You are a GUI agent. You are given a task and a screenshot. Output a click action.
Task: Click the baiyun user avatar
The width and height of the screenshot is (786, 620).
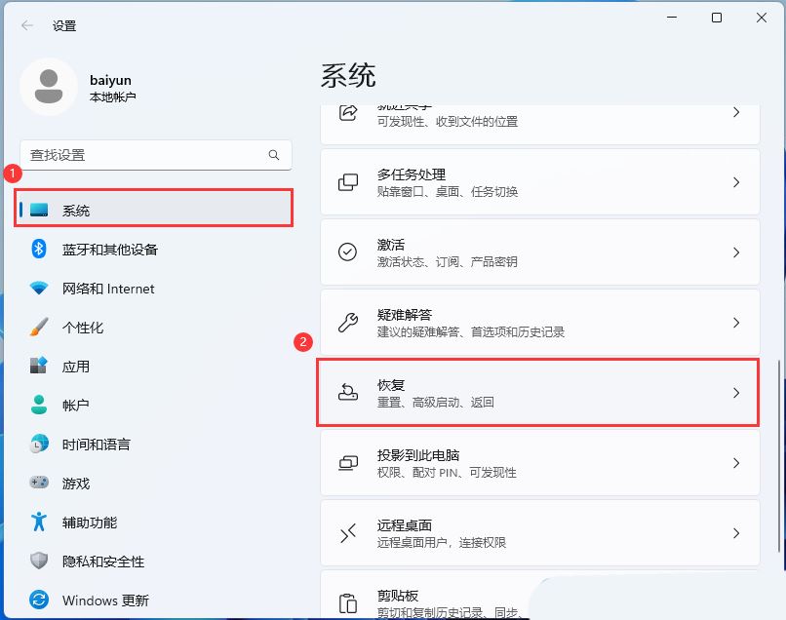49,87
